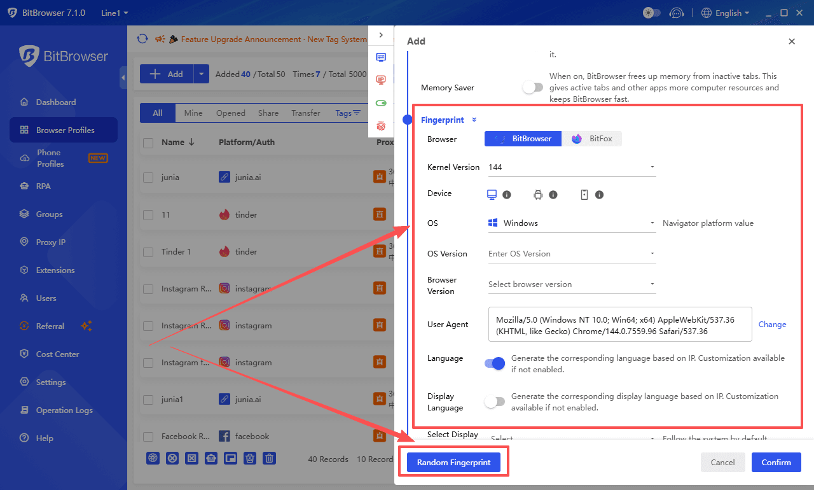
Task: Click the Change link beside User Agent
Action: [x=772, y=325]
